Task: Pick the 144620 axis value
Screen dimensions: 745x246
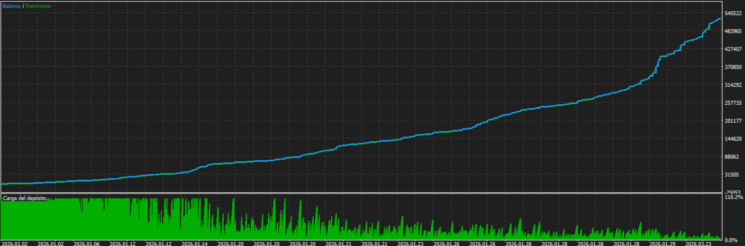Action: coord(734,138)
